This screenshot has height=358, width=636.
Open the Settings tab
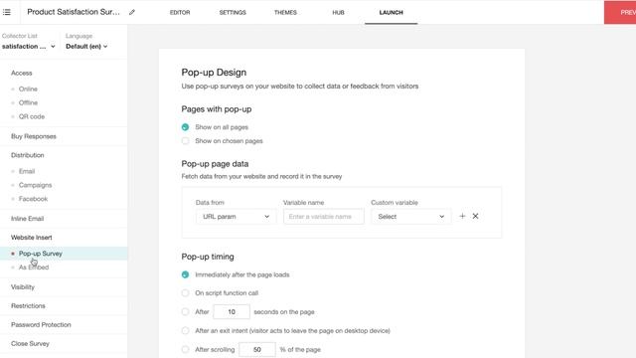(233, 13)
